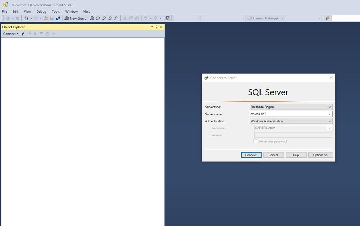The height and width of the screenshot is (226, 360).
Task: Close the Object Explorer panel
Action: click(x=161, y=27)
